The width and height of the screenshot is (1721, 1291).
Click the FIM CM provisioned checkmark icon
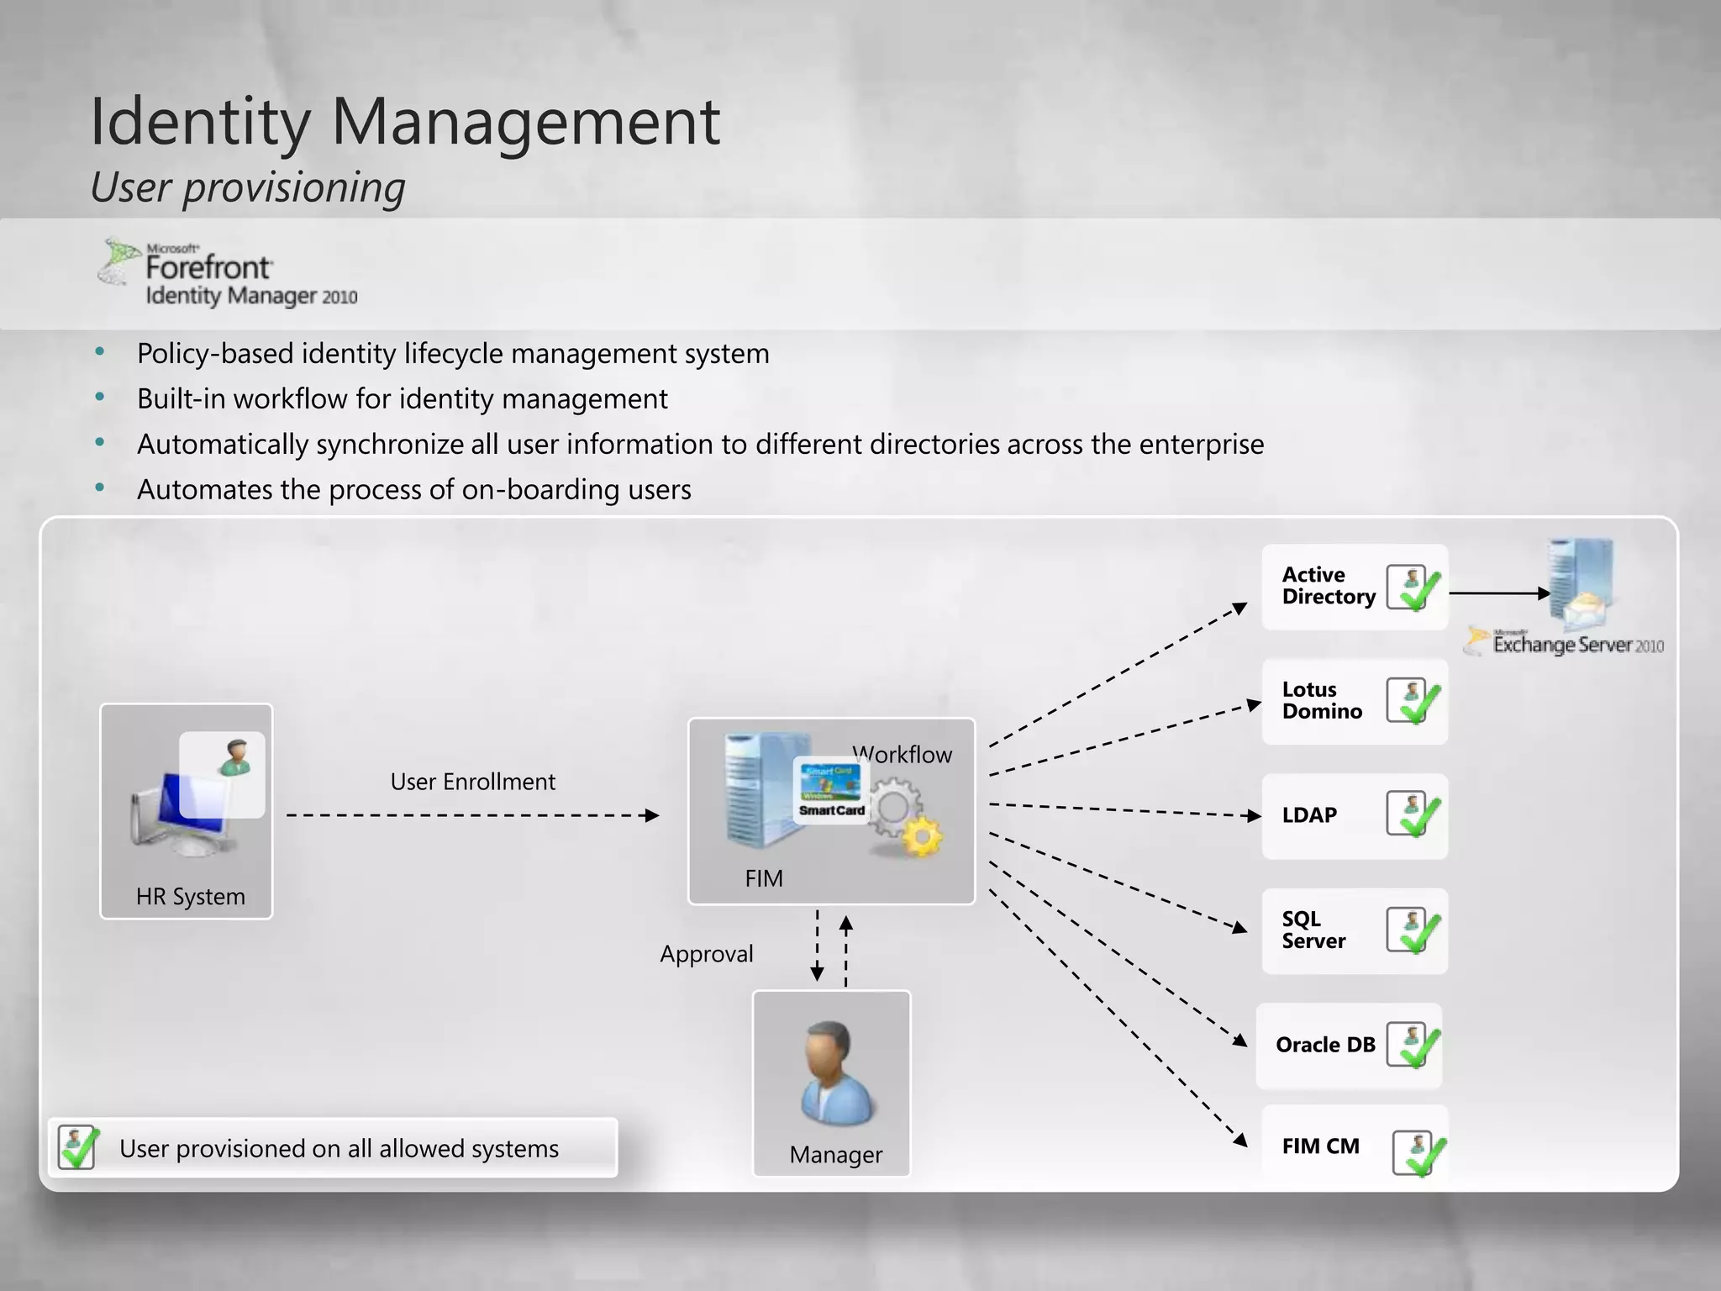pos(1419,1153)
